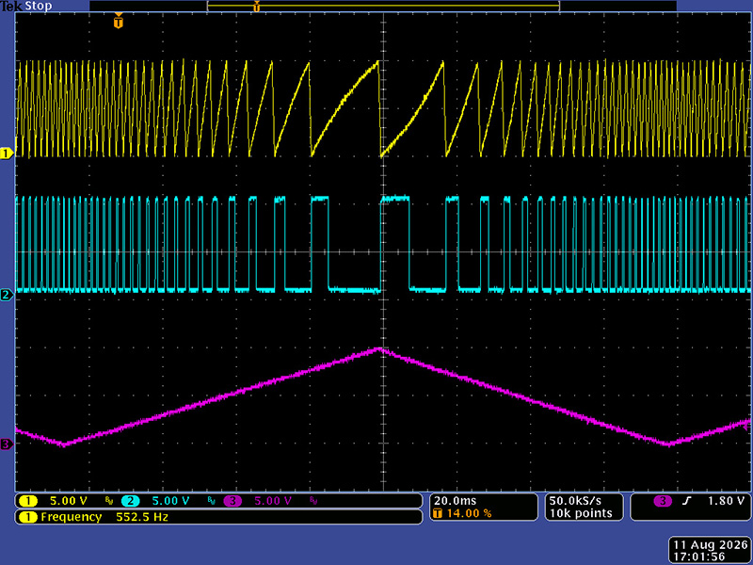Click channel 2 scale value 5.00 V
The image size is (753, 565).
click(x=171, y=501)
